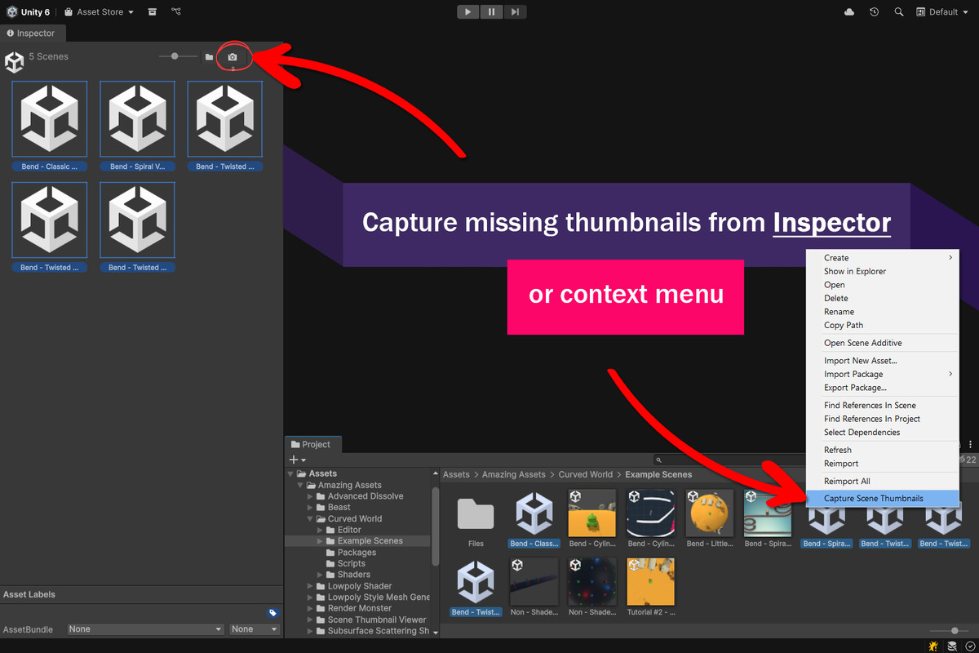The height and width of the screenshot is (653, 979).
Task: Click the search magnifier in top toolbar
Action: point(899,12)
